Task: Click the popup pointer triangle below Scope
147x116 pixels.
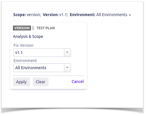Action: tap(14, 21)
